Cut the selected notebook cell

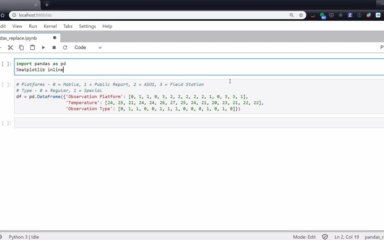click(x=11, y=47)
